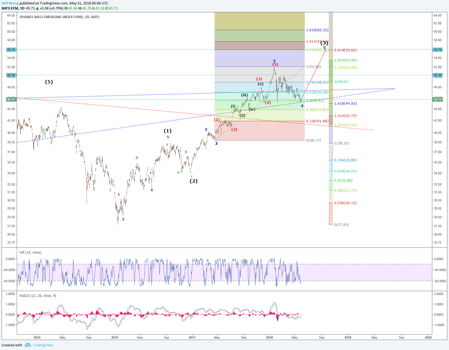Click the 0.618(34.24) Fibonacci level label
Viewport: 449px width, 350px height.
tap(345, 171)
